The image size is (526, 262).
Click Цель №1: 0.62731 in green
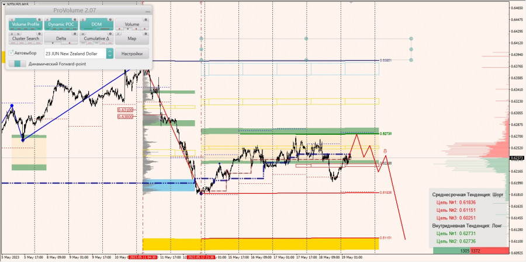coord(456,233)
